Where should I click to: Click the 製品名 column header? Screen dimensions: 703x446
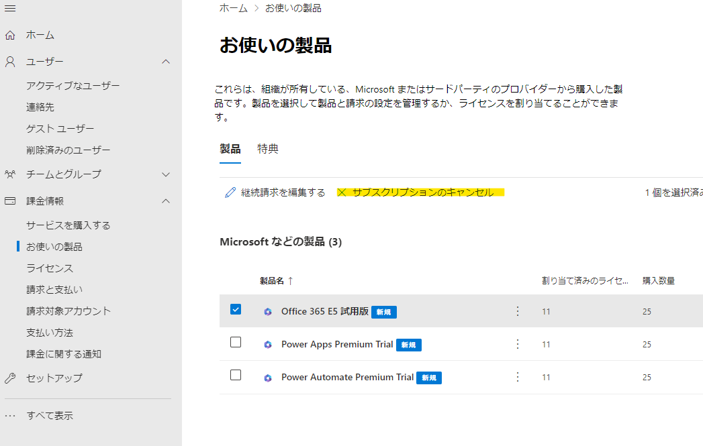tap(272, 281)
